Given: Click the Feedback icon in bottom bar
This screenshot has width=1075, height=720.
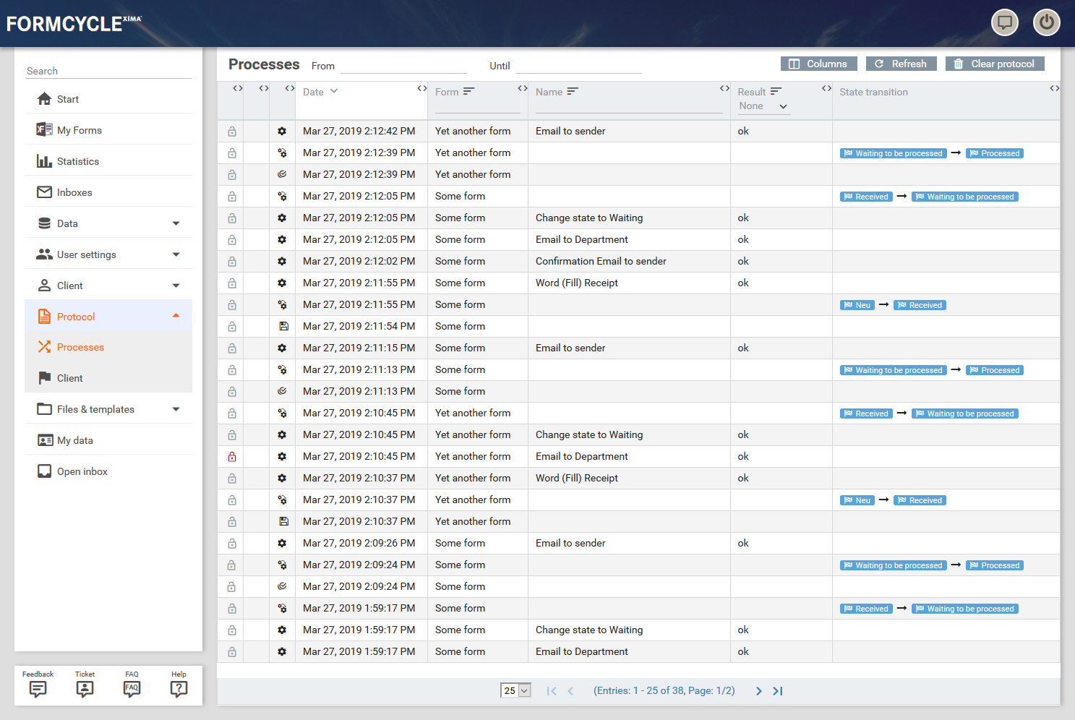Looking at the screenshot, I should (x=38, y=688).
